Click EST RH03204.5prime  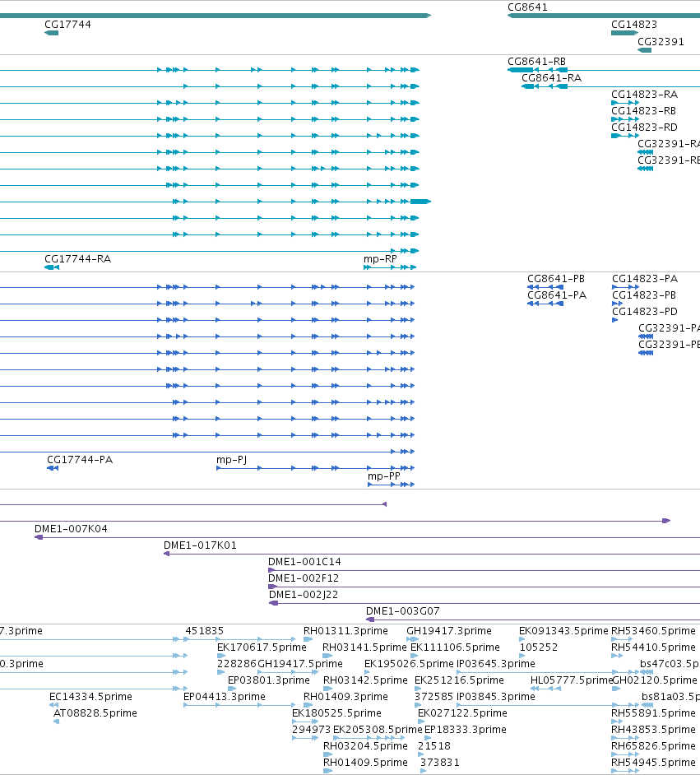(365, 746)
